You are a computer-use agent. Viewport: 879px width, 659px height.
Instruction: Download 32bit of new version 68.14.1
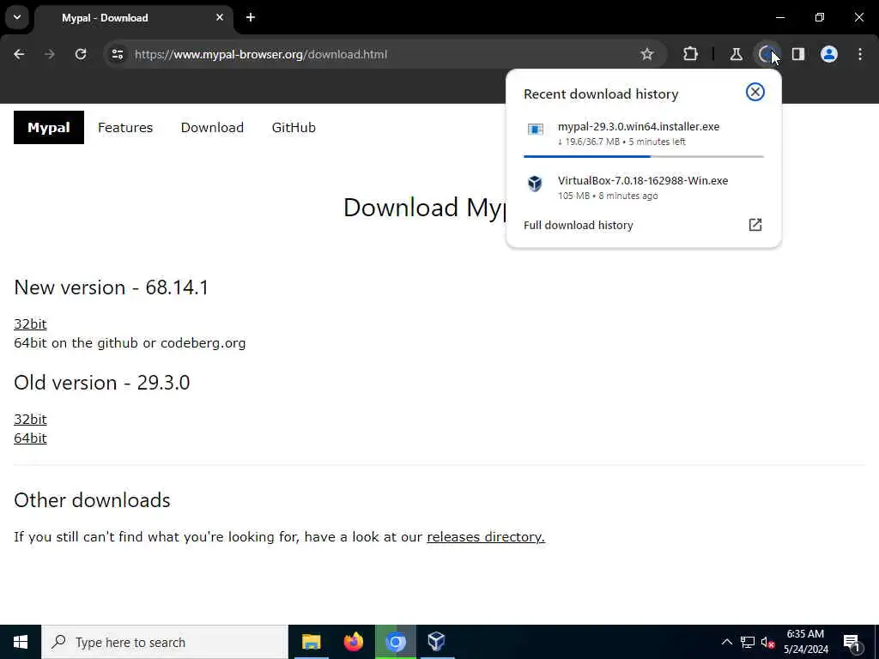[x=30, y=323]
